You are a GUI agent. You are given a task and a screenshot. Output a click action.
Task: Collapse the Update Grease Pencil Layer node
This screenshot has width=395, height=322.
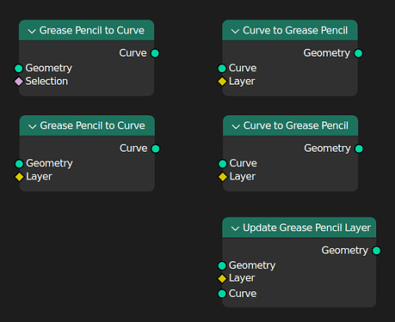tap(235, 228)
